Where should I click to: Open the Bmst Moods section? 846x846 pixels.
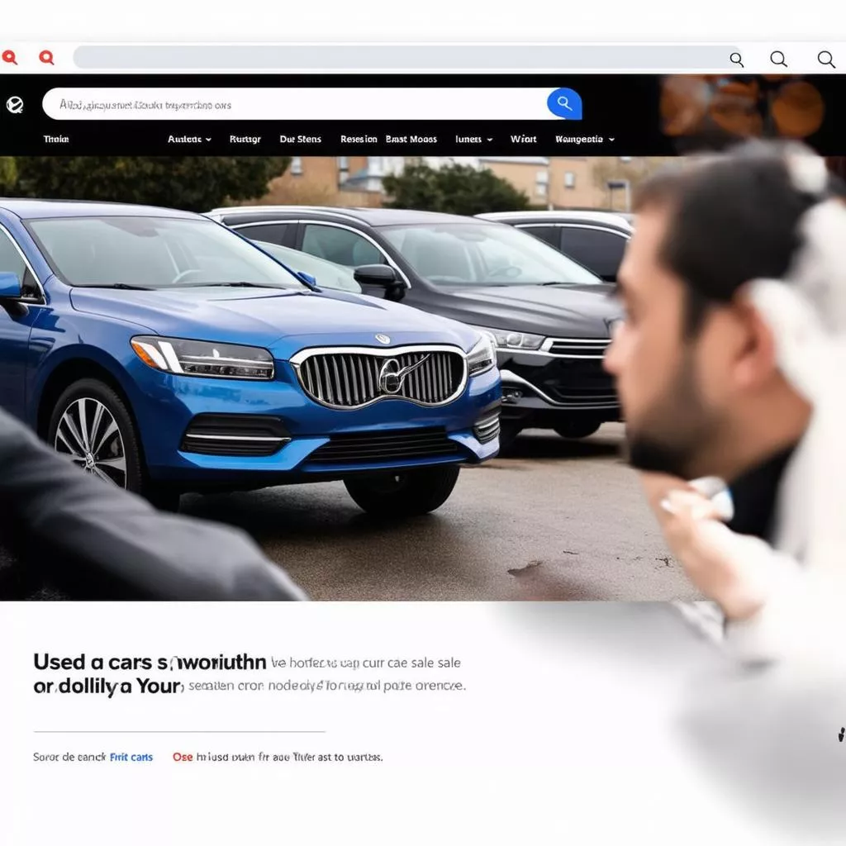pyautogui.click(x=411, y=139)
